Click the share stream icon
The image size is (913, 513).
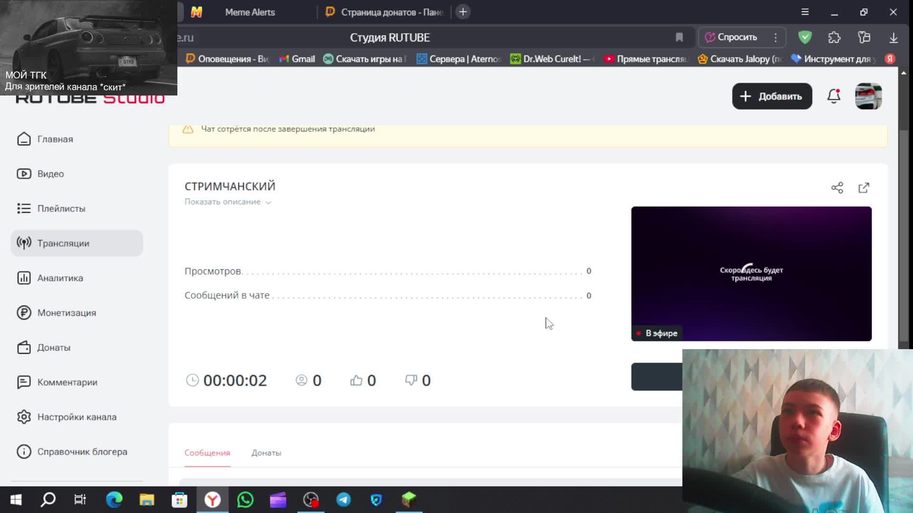click(837, 188)
